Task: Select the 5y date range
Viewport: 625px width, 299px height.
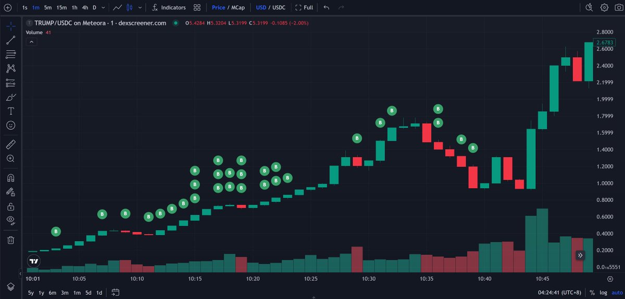Action: pos(31,293)
